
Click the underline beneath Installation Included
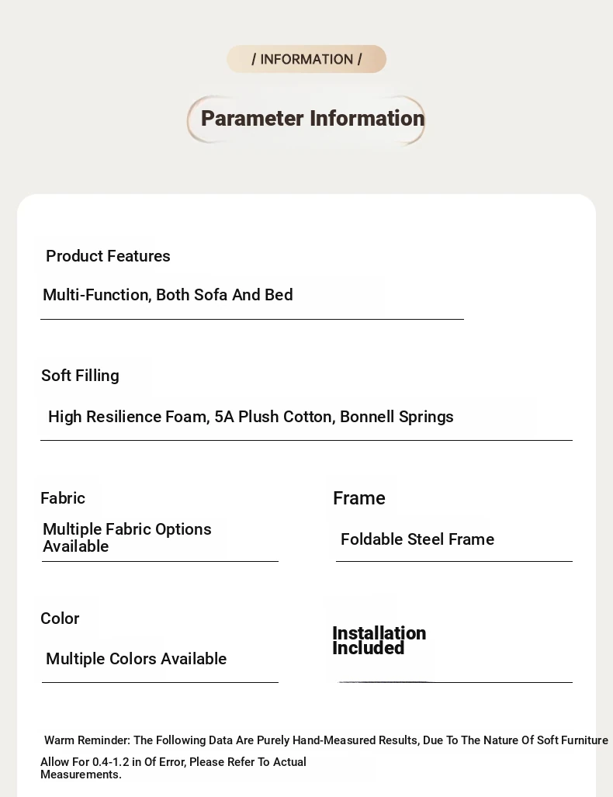coord(455,682)
